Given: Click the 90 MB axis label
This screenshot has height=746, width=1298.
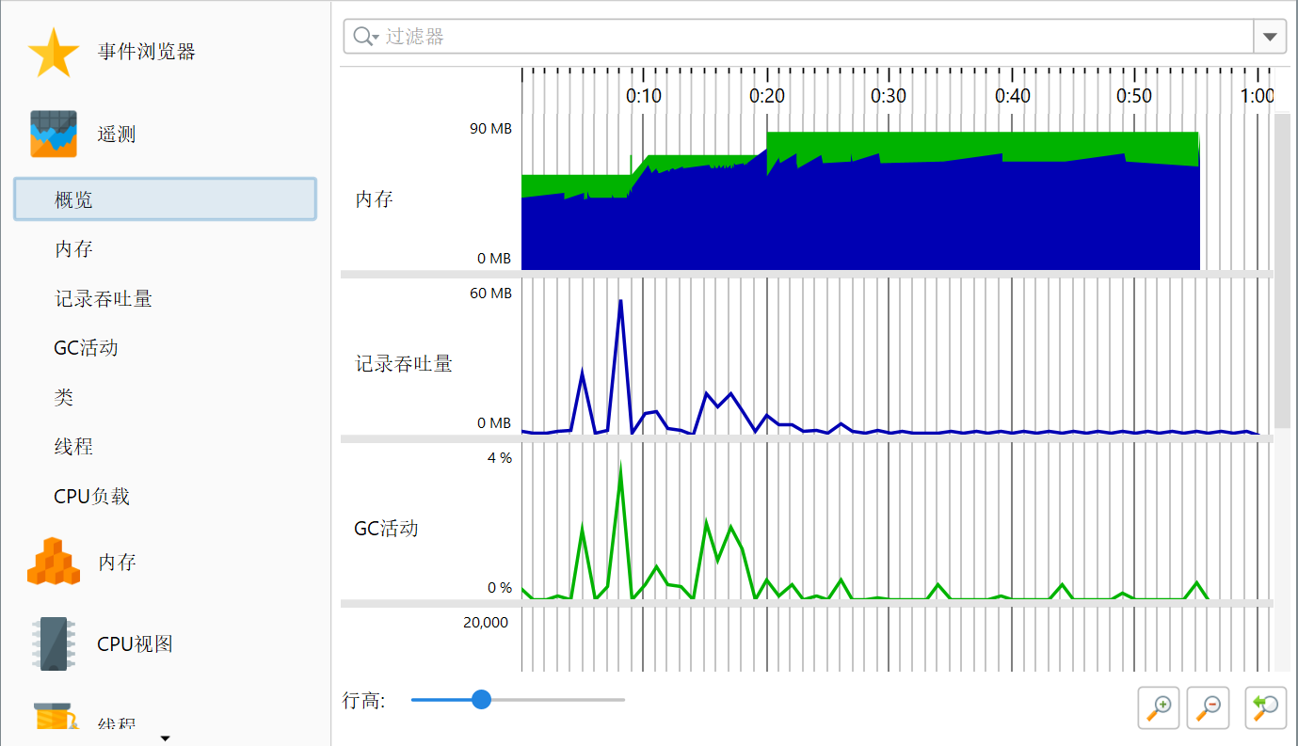Looking at the screenshot, I should (x=490, y=129).
